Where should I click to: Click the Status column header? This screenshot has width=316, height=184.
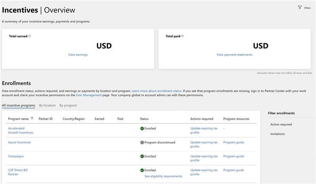[x=144, y=119]
